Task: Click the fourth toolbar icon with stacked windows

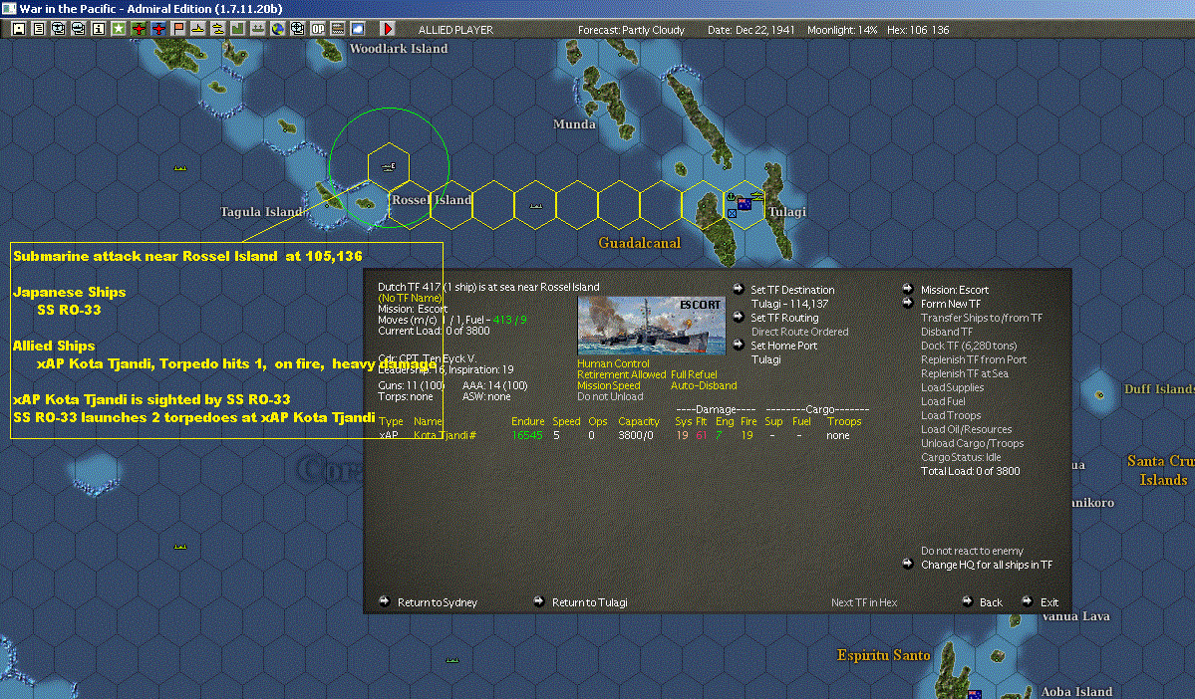Action: [x=79, y=29]
